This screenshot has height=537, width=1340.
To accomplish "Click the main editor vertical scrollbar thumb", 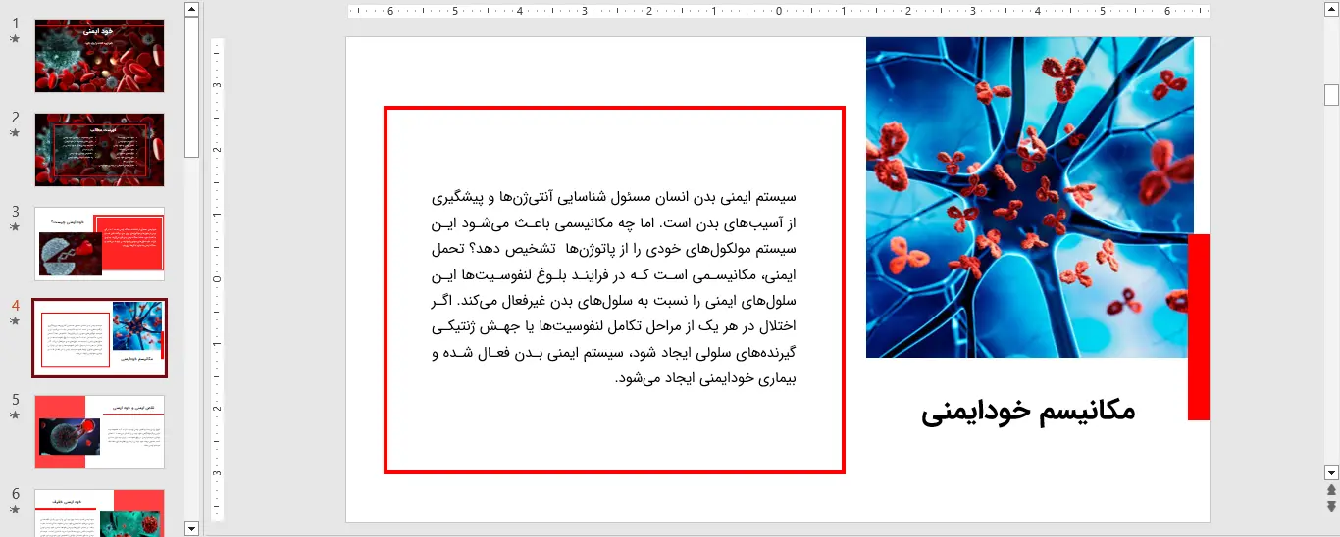I will click(x=1331, y=95).
